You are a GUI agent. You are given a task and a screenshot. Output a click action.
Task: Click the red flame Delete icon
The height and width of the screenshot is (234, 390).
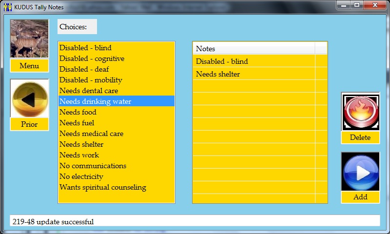click(x=360, y=112)
